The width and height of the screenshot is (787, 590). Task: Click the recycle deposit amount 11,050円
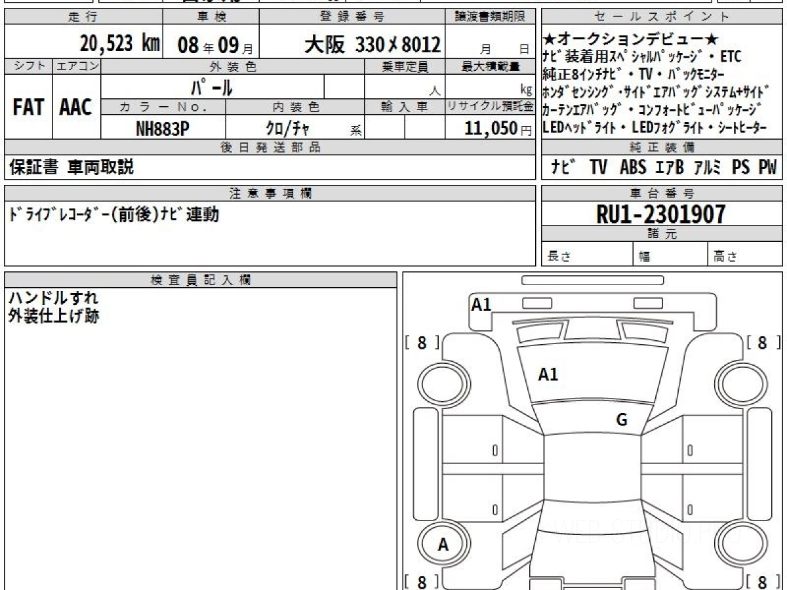tap(498, 128)
